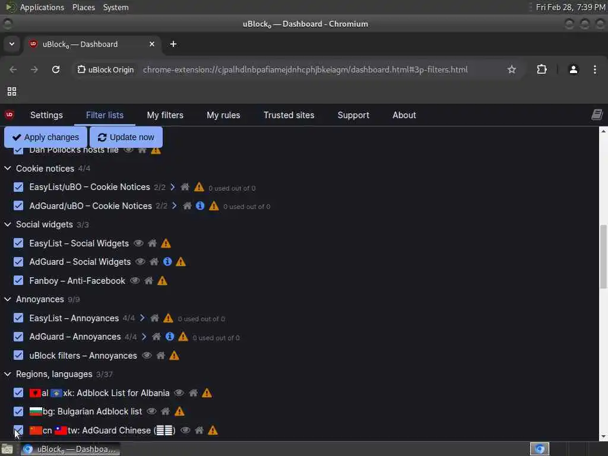
Task: View content of EasyList – Social Widgets (eye icon)
Action: click(x=138, y=243)
